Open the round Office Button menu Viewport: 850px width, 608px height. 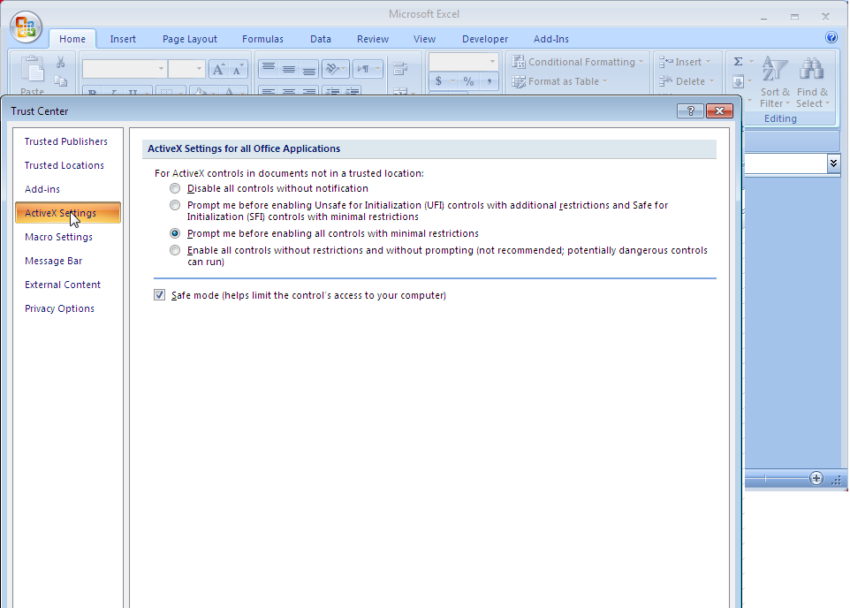pos(26,27)
